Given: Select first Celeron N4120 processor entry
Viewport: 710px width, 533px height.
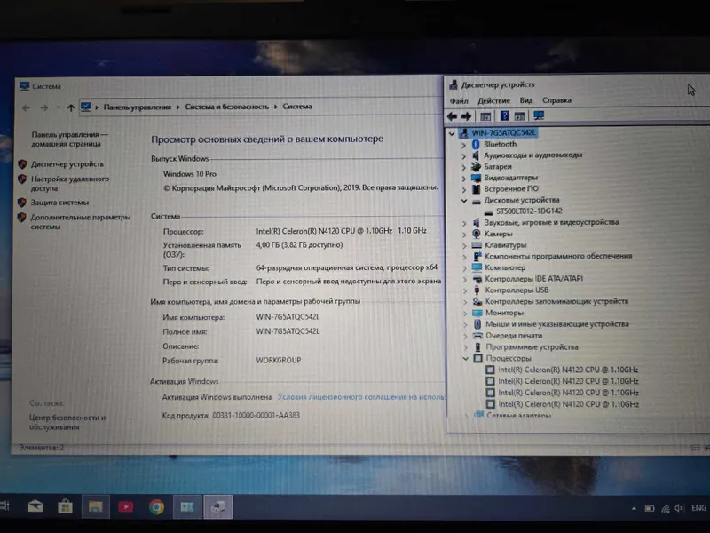Looking at the screenshot, I should tap(568, 370).
